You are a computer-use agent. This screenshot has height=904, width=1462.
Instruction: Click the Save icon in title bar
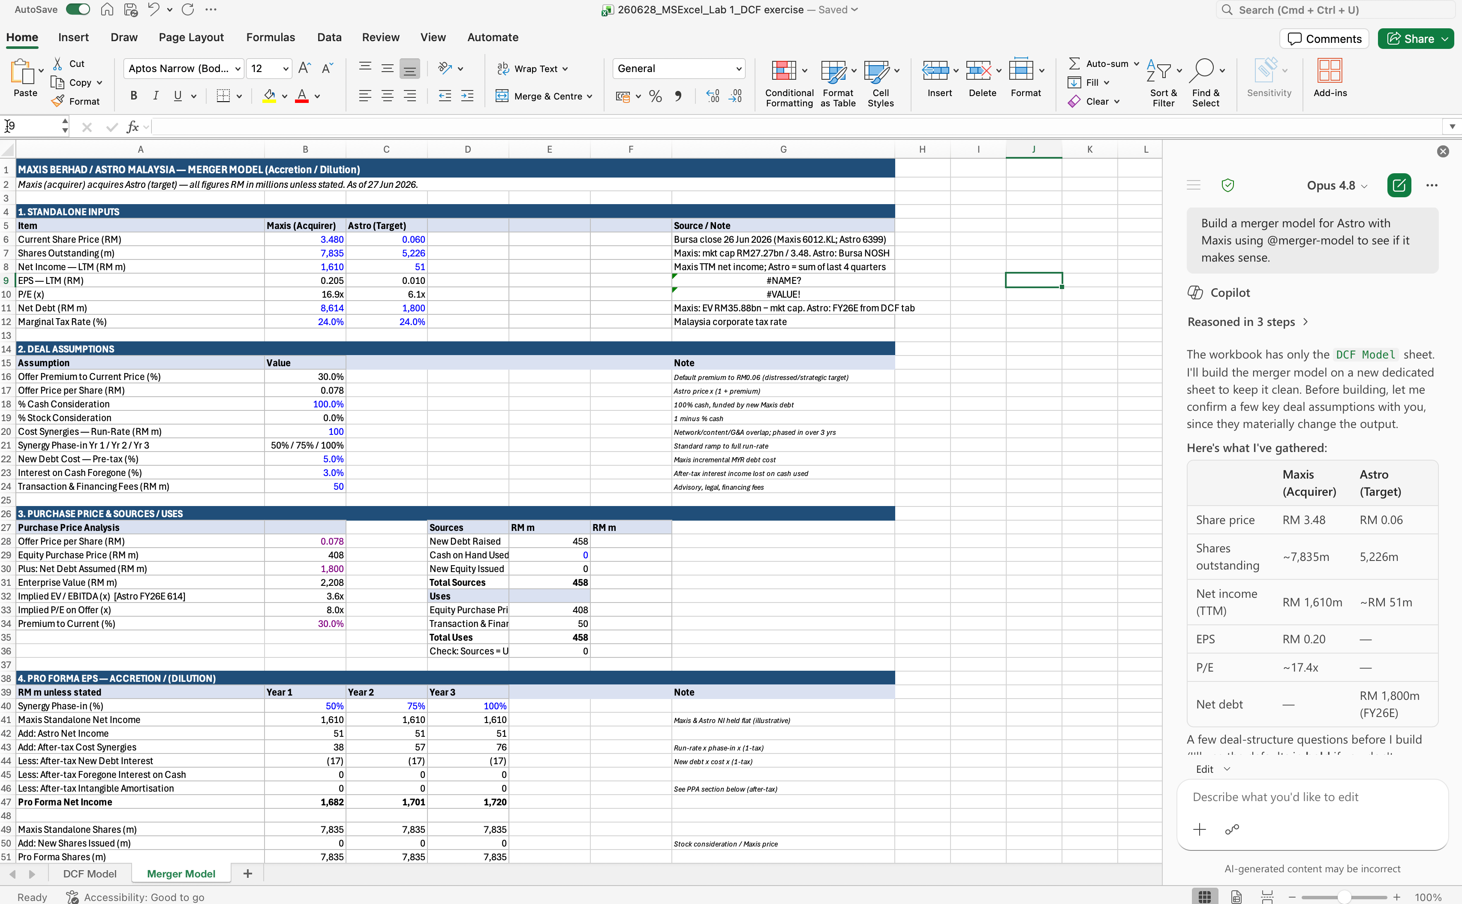pyautogui.click(x=130, y=9)
